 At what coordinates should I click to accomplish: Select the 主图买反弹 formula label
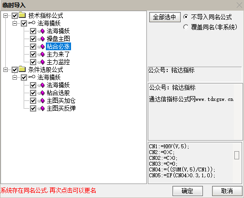pos(61,109)
